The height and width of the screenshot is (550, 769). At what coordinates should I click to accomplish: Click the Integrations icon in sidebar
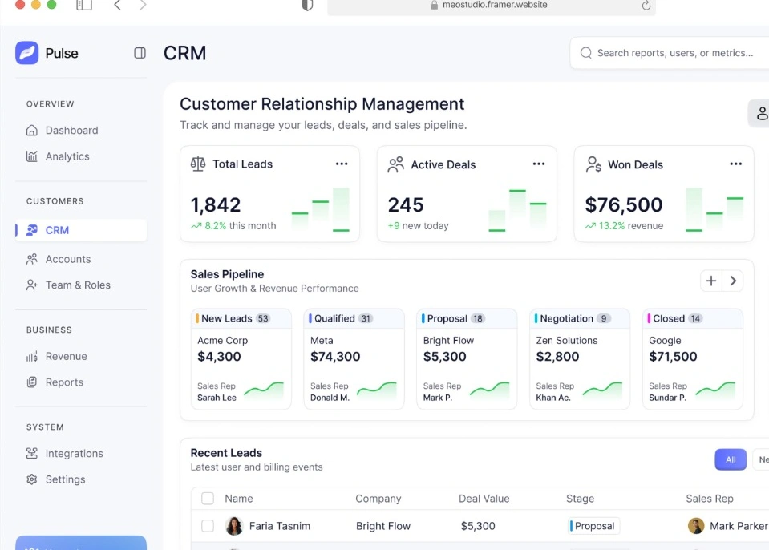32,454
